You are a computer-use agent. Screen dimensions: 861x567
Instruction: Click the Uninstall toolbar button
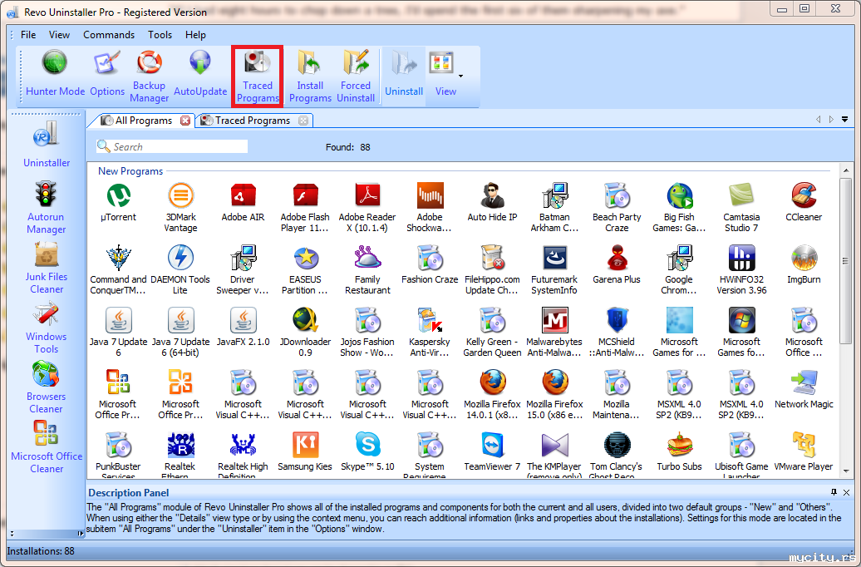click(404, 75)
